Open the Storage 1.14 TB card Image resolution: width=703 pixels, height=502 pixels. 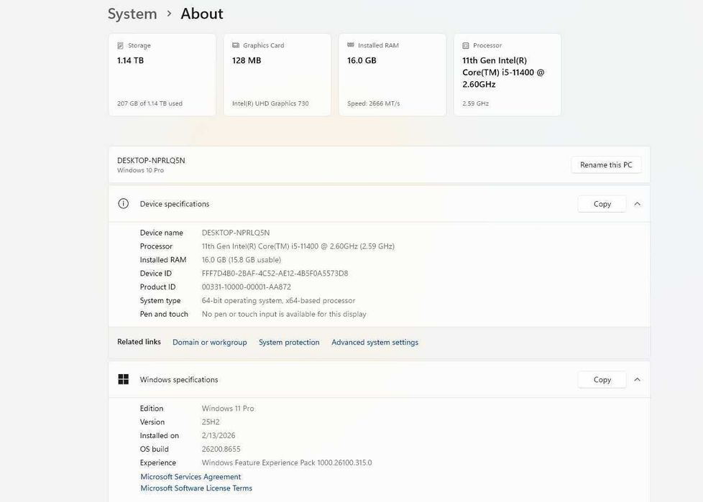pos(162,75)
